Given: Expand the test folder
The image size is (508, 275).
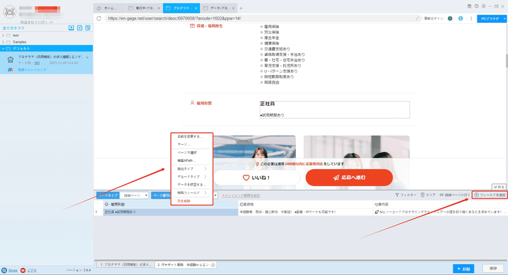Looking at the screenshot, I should (3, 36).
